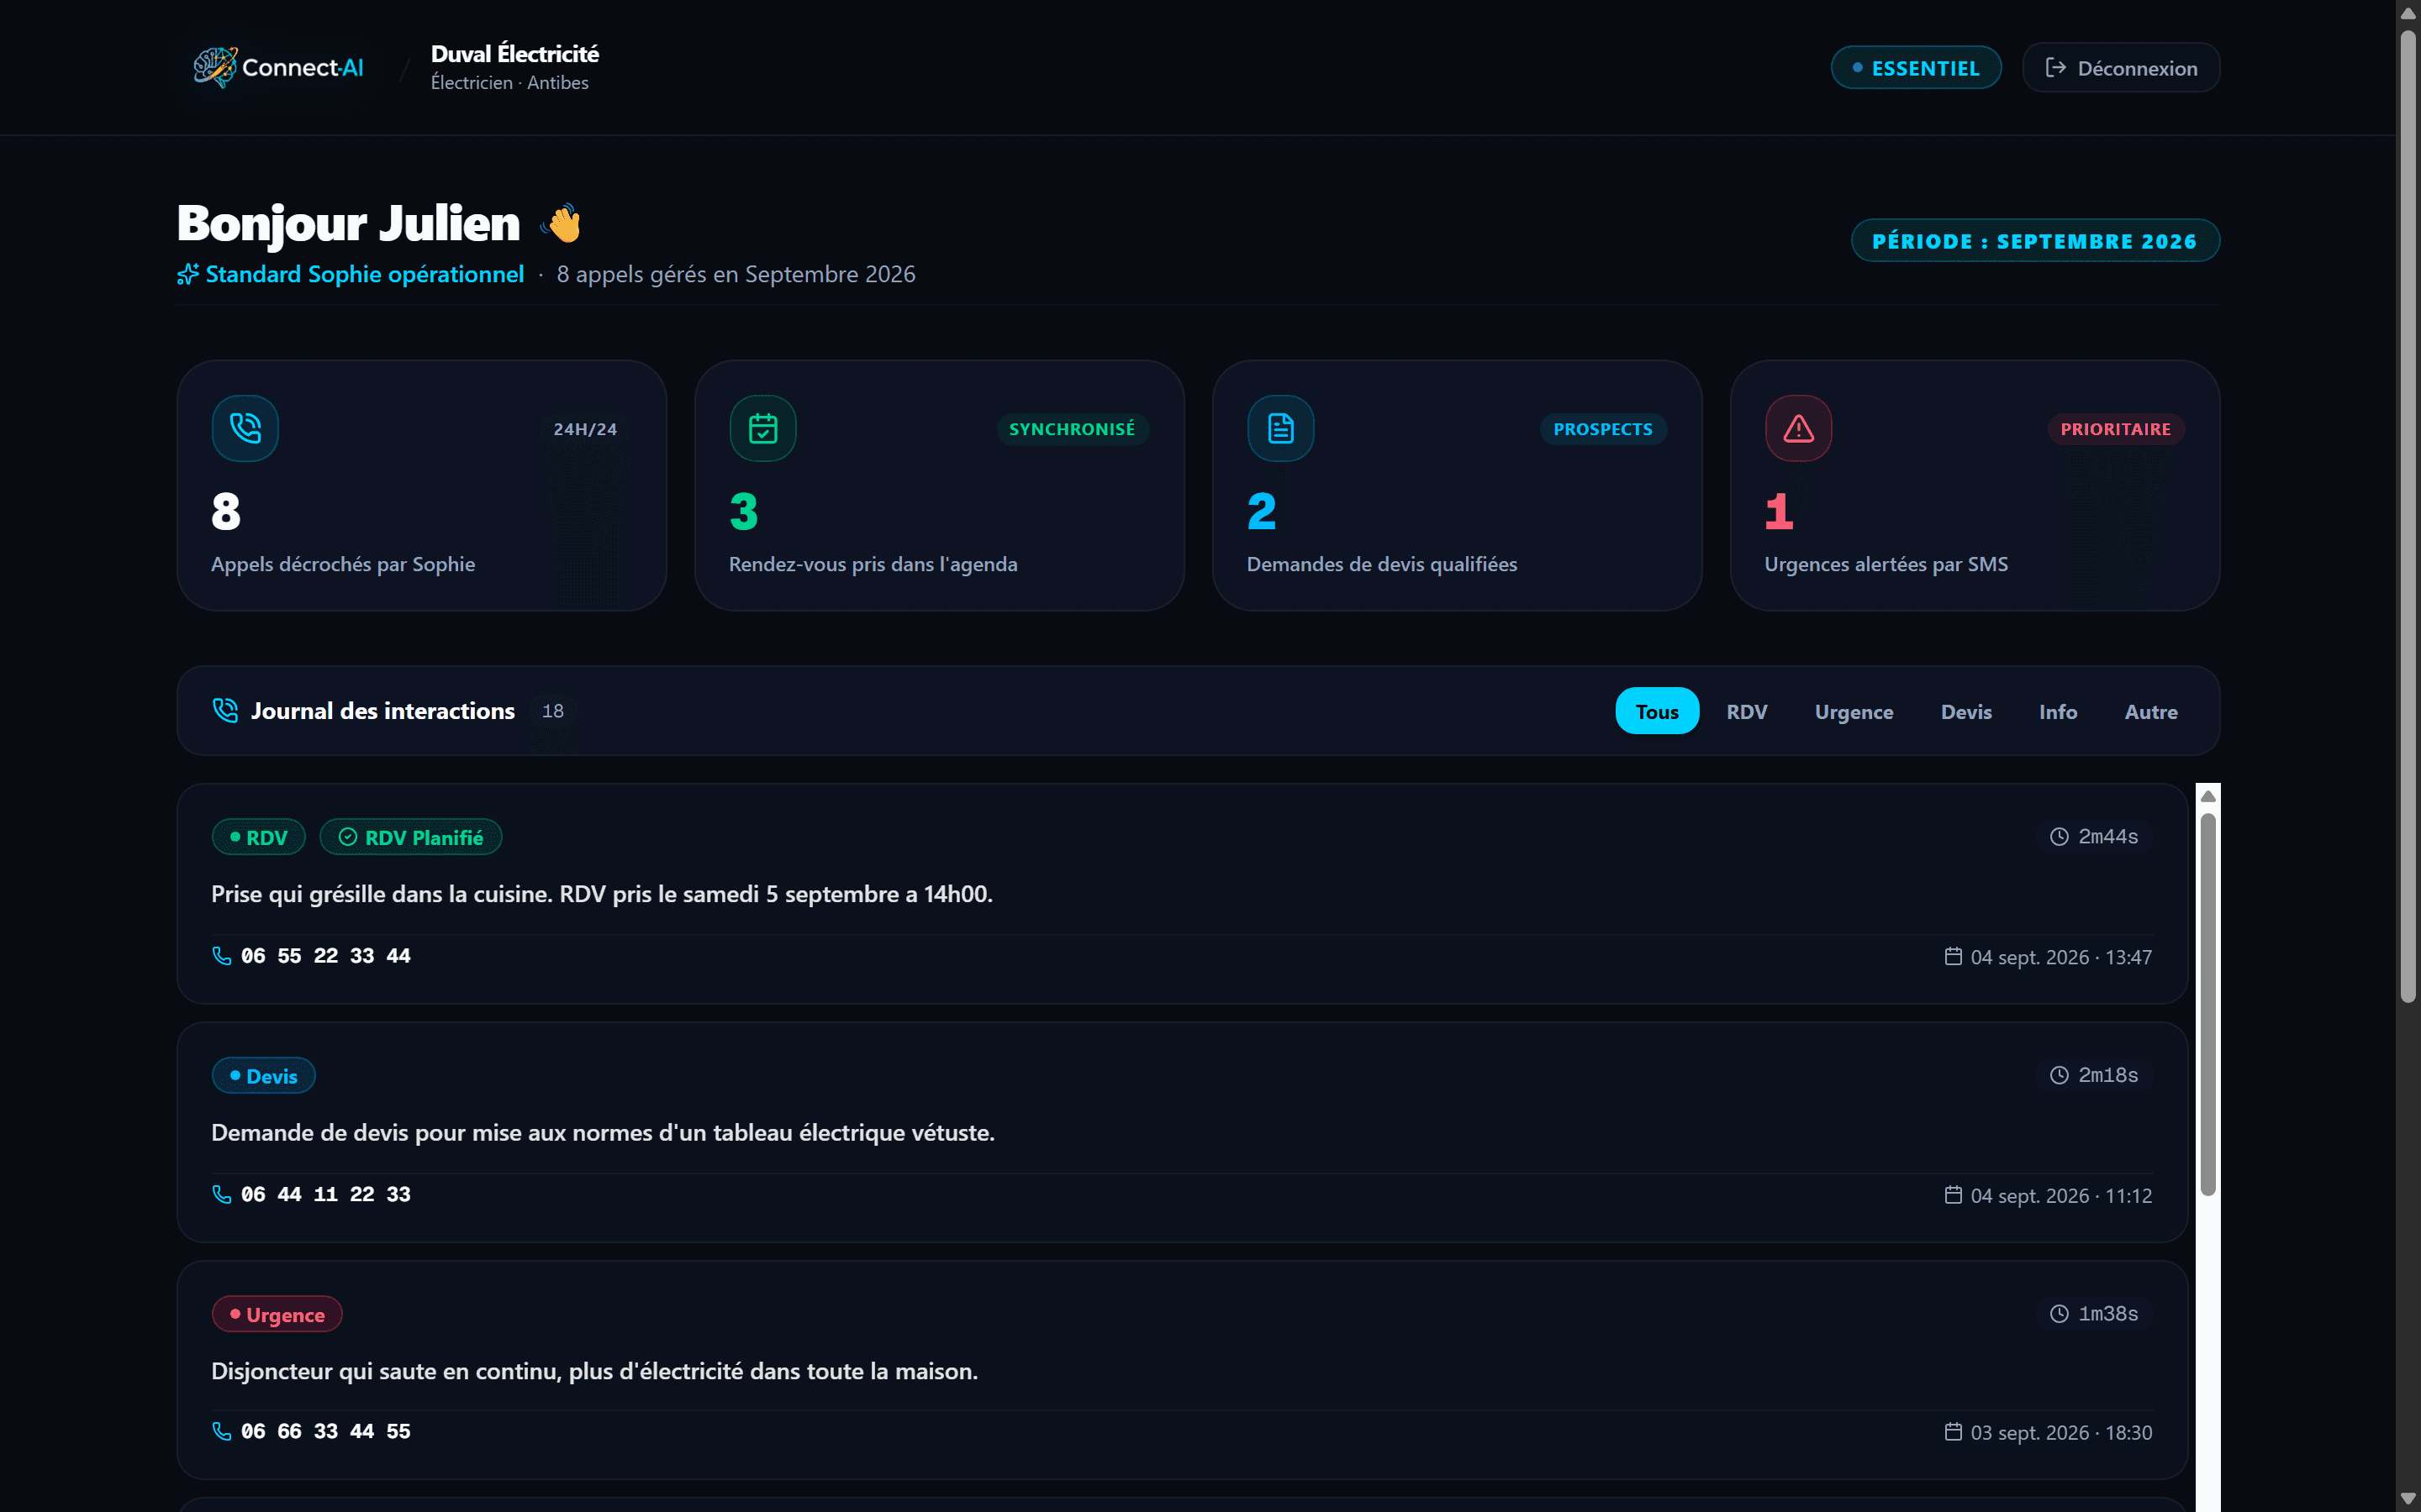The height and width of the screenshot is (1512, 2421).
Task: Click the SYNCHRONISÉ badge
Action: pyautogui.click(x=1072, y=429)
